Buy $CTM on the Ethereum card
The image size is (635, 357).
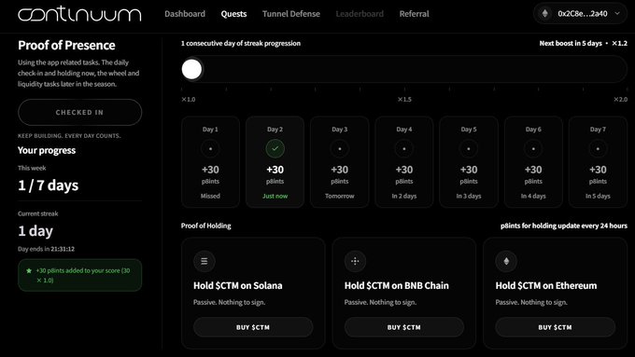pyautogui.click(x=556, y=327)
